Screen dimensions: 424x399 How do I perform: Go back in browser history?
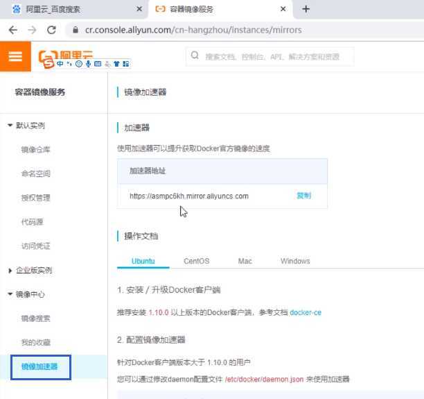tap(12, 30)
